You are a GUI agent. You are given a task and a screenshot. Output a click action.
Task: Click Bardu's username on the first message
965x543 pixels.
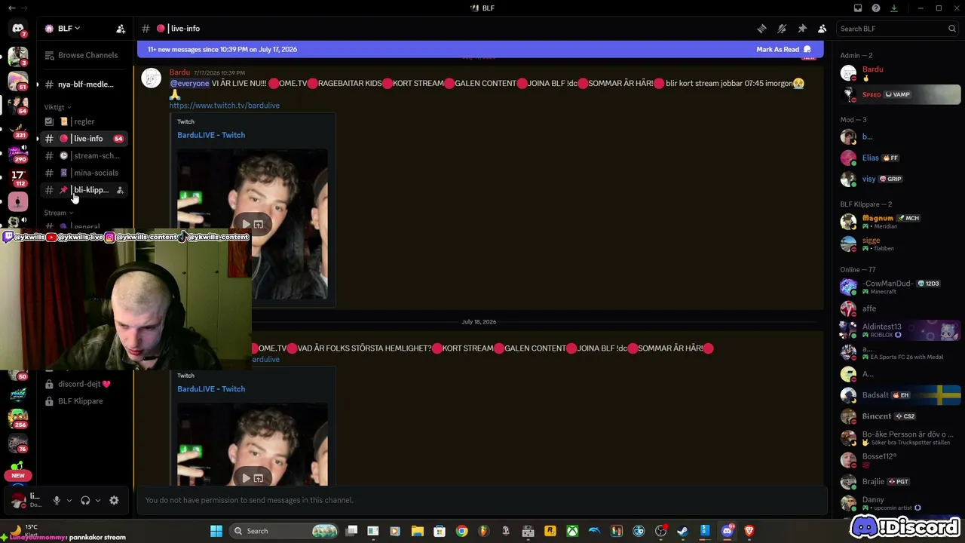coord(179,72)
